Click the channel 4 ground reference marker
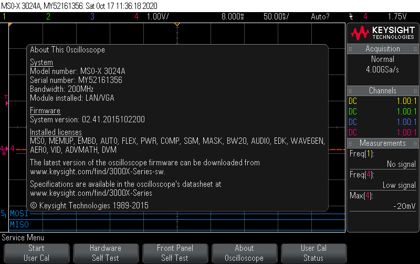The width and height of the screenshot is (420, 264). tap(4, 150)
